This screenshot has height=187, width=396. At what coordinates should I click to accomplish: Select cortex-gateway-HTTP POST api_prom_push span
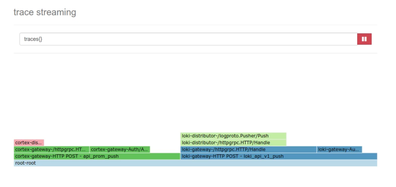point(97,156)
